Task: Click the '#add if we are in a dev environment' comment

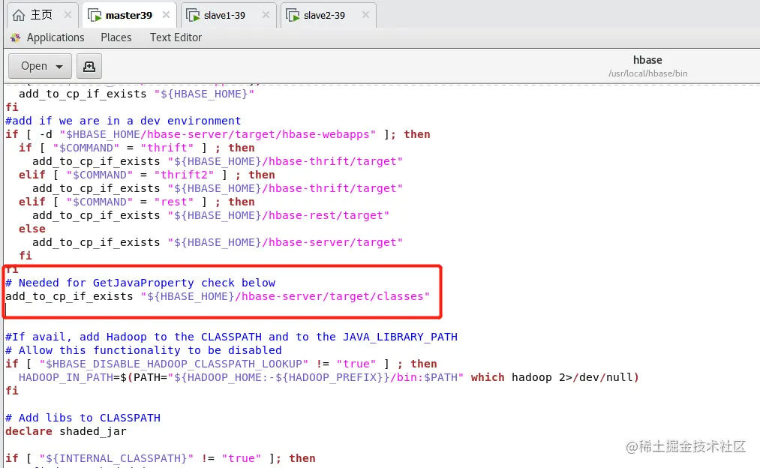Action: [x=123, y=121]
